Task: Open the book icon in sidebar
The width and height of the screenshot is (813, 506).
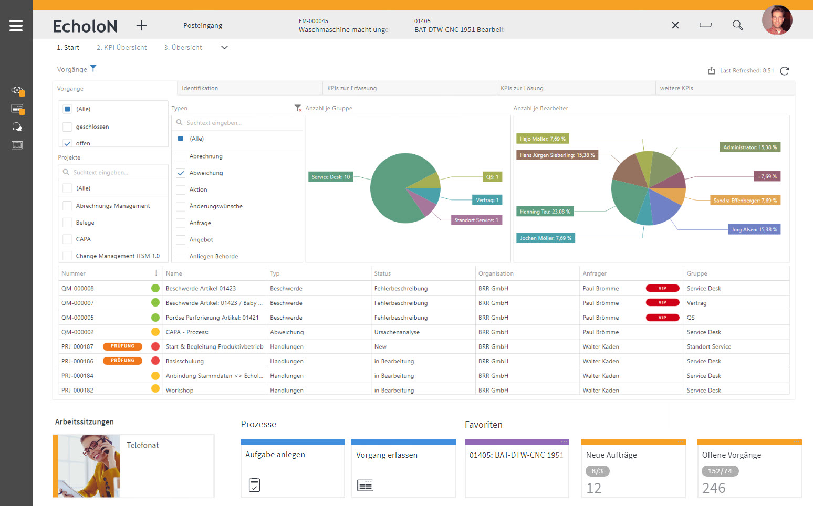Action: click(x=17, y=145)
